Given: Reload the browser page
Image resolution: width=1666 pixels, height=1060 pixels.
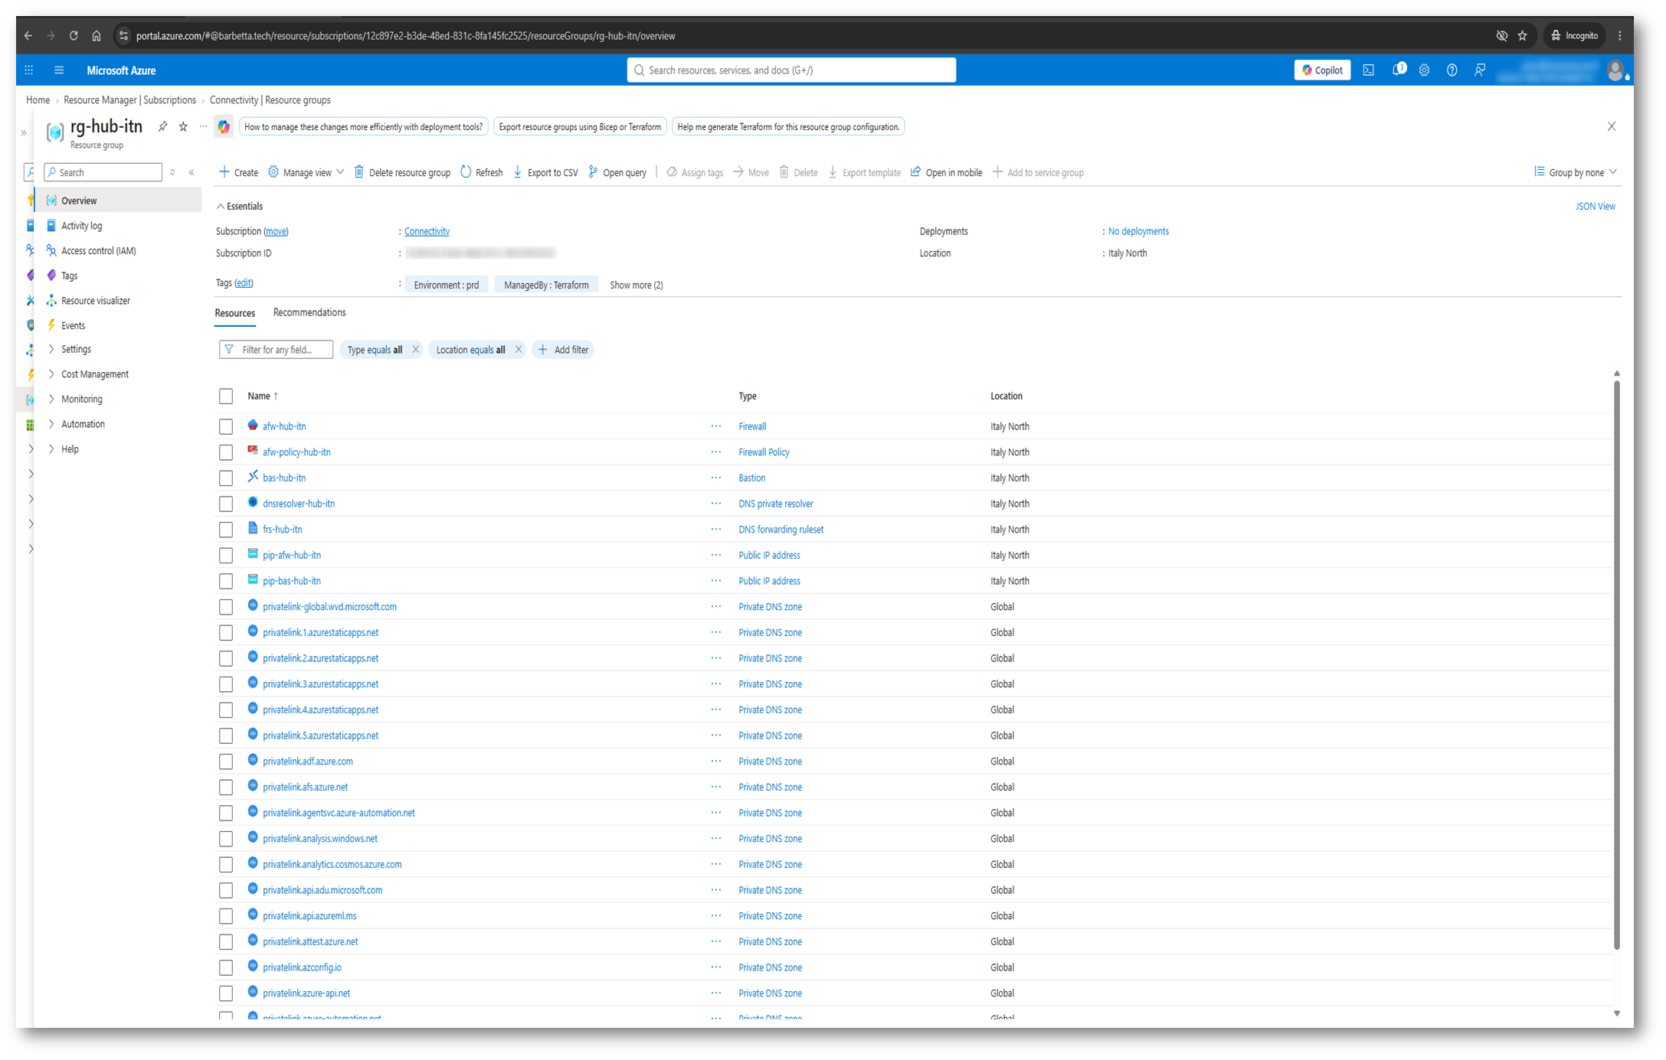Looking at the screenshot, I should [x=74, y=36].
